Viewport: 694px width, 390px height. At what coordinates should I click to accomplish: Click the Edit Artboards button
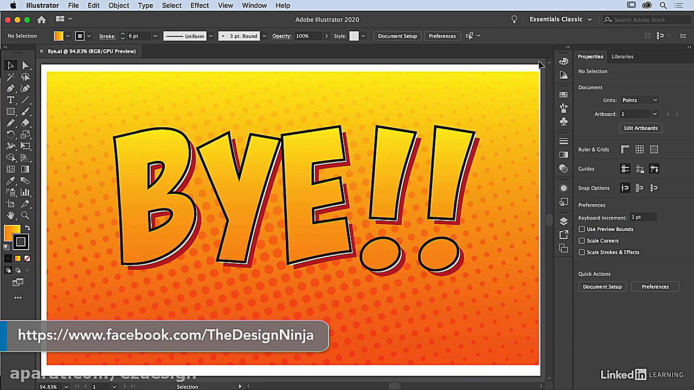(640, 128)
